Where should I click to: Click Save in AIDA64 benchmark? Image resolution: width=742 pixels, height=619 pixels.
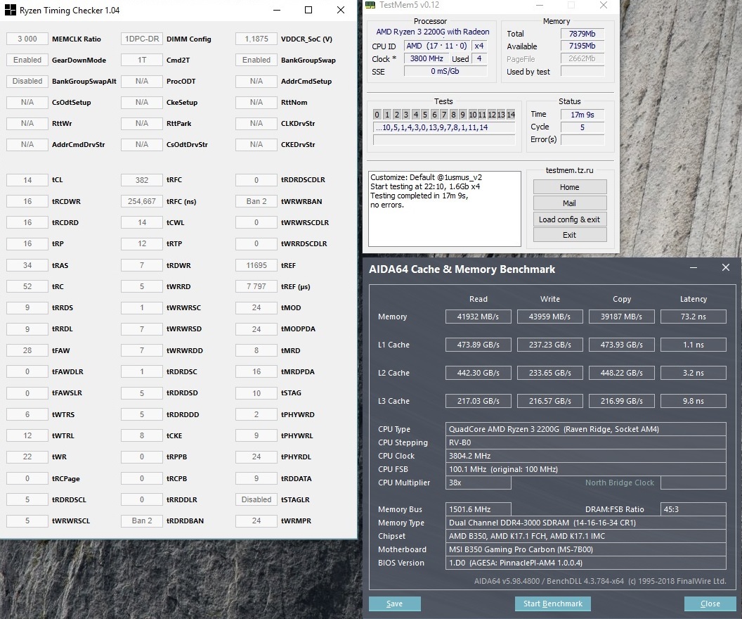[395, 604]
